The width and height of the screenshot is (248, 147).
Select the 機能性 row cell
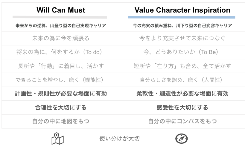coord(61,80)
